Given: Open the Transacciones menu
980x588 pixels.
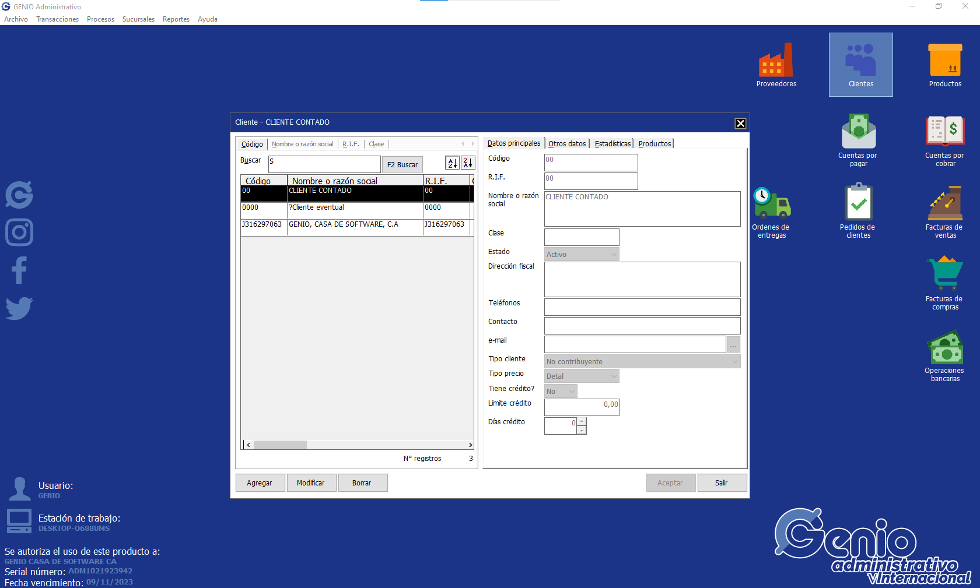Looking at the screenshot, I should [x=57, y=19].
